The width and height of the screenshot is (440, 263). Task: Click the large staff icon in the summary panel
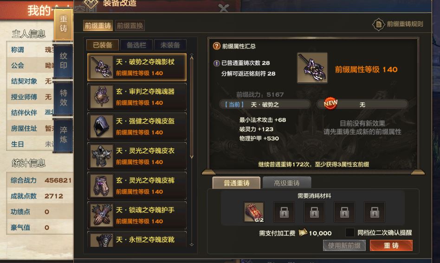click(x=312, y=68)
